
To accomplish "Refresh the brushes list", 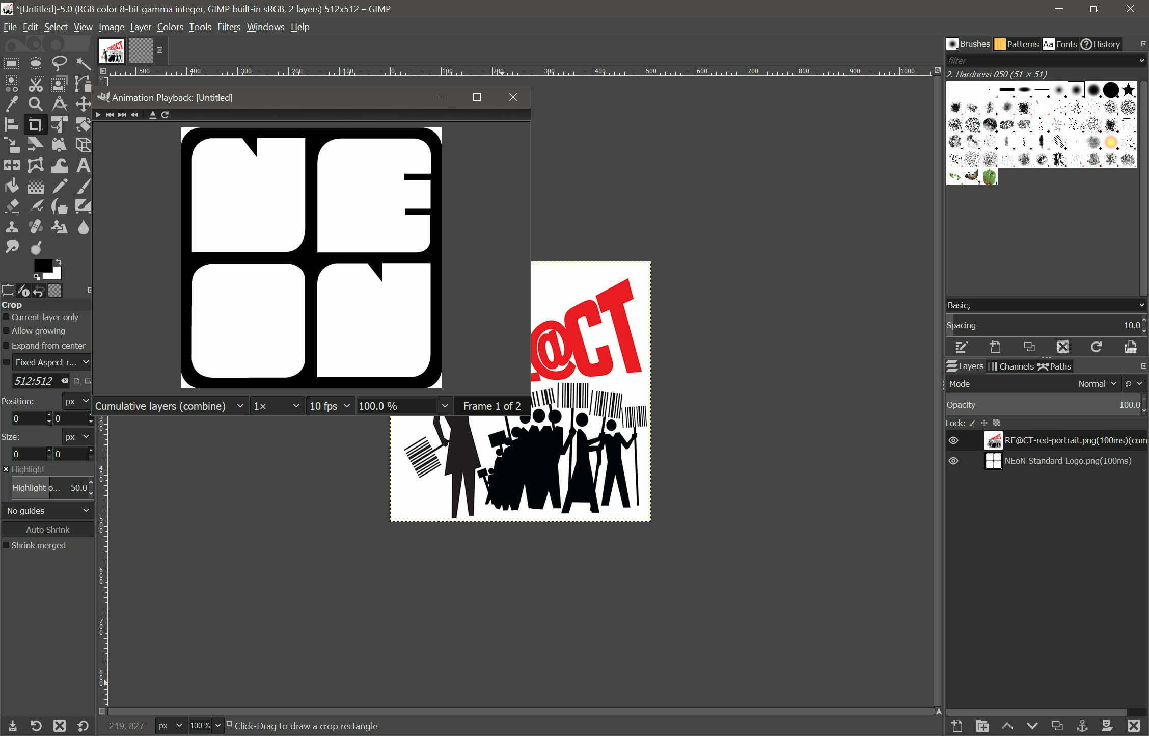I will (1096, 347).
